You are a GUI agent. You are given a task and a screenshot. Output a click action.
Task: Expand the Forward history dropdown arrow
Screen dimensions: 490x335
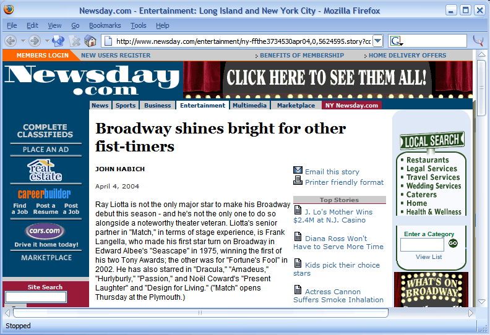point(47,41)
